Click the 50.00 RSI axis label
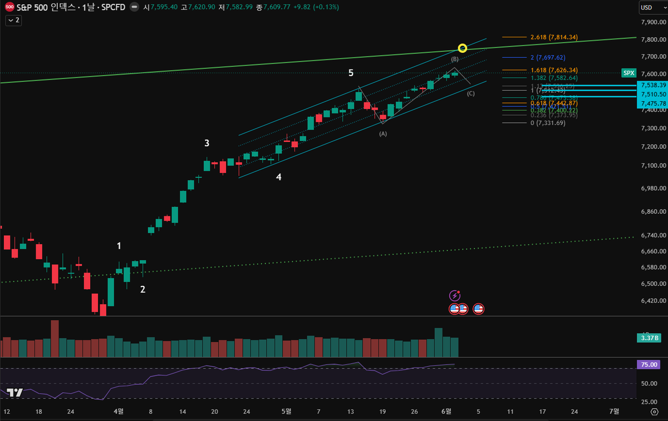Viewport: 668px width, 421px height. point(649,383)
